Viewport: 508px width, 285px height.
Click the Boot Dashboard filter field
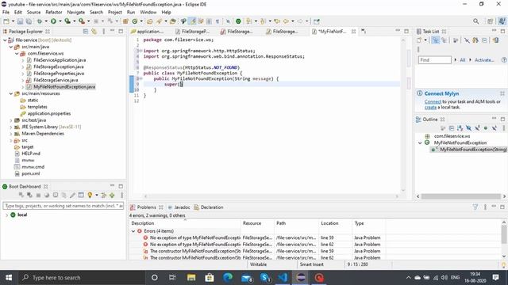63,206
